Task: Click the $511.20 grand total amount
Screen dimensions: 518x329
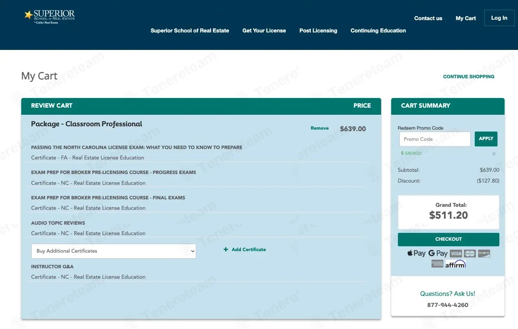Action: point(448,215)
